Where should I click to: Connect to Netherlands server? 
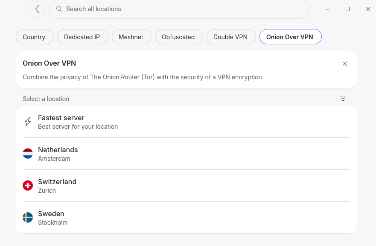click(x=187, y=154)
